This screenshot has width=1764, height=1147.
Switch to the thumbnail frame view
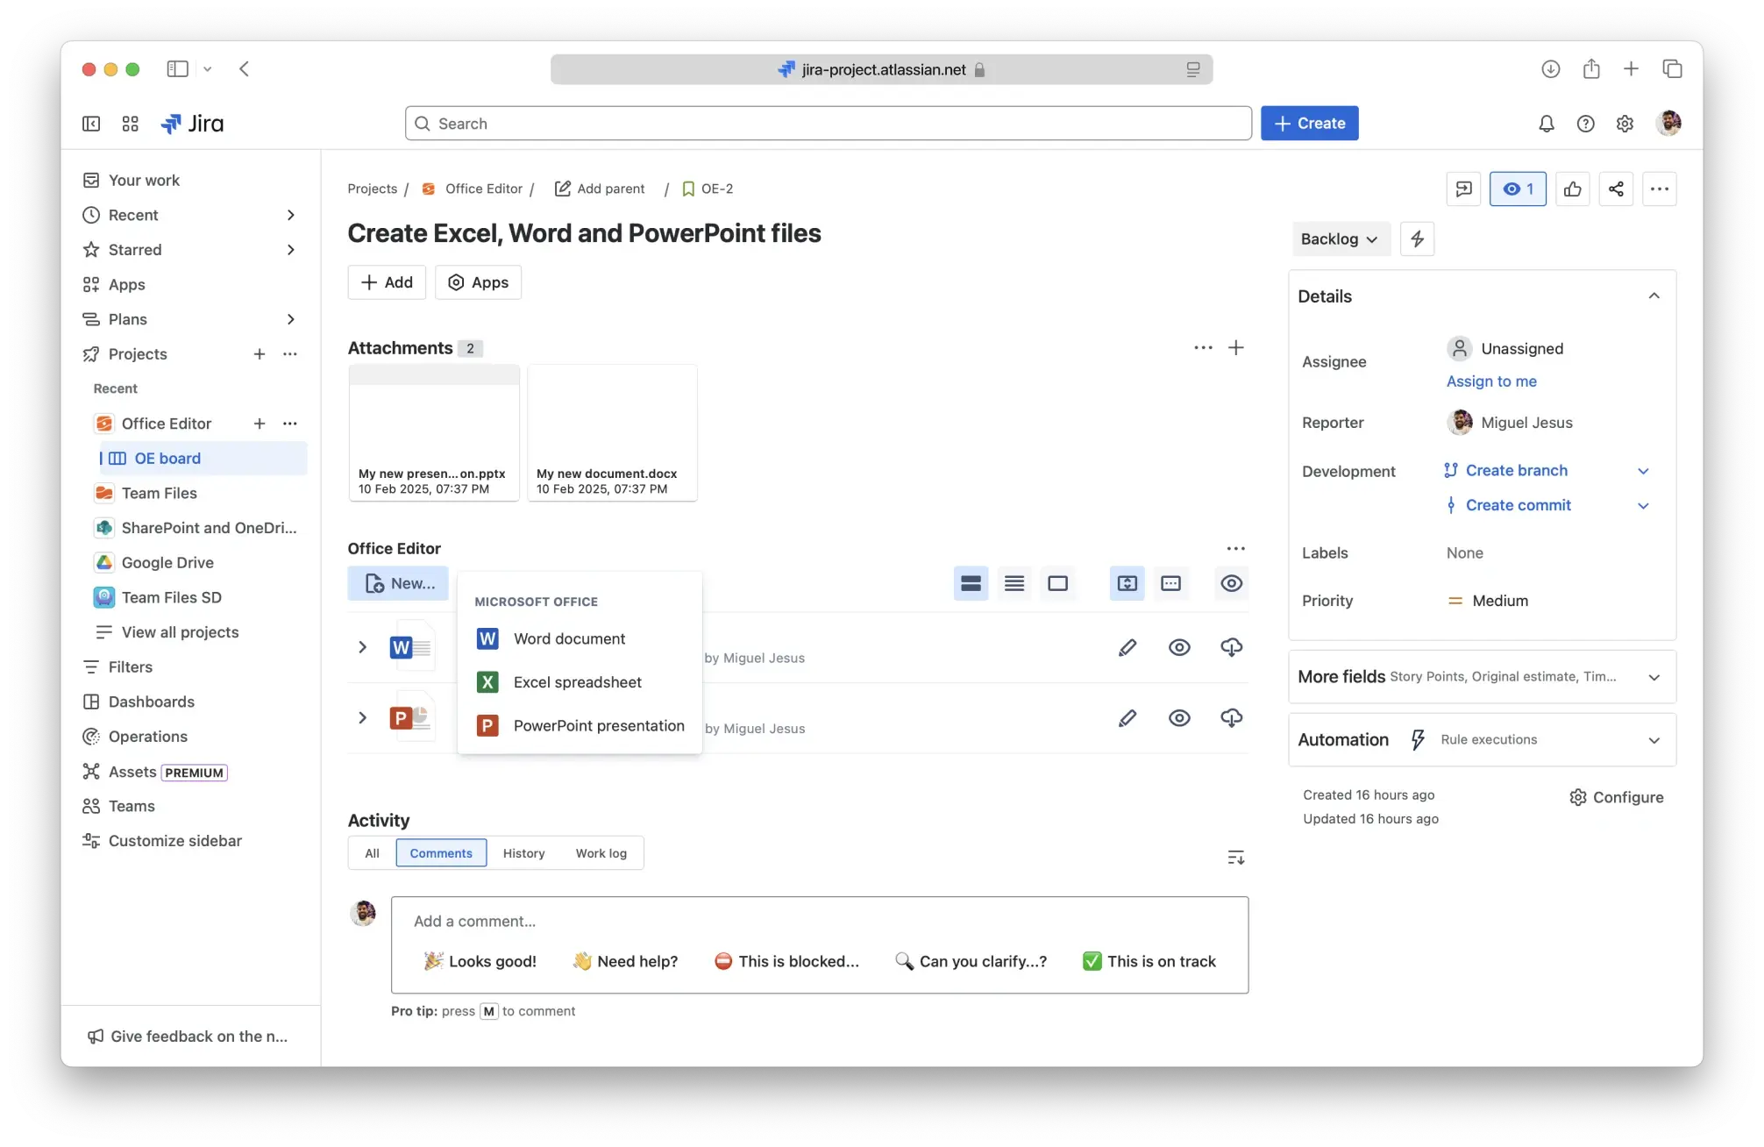pyautogui.click(x=1057, y=583)
